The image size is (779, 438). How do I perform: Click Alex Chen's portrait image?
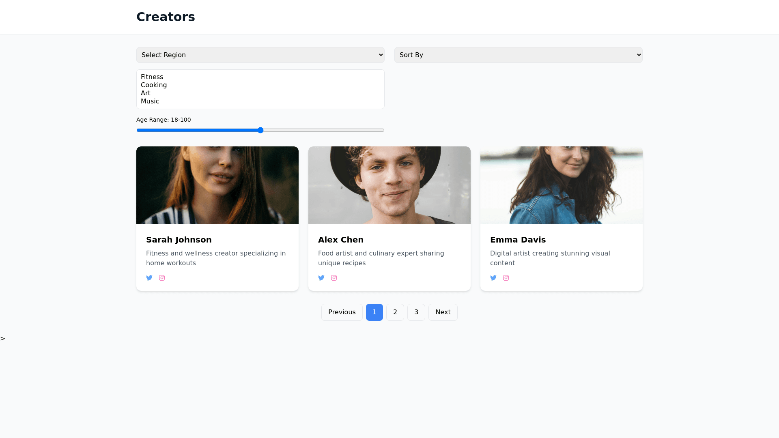(389, 185)
